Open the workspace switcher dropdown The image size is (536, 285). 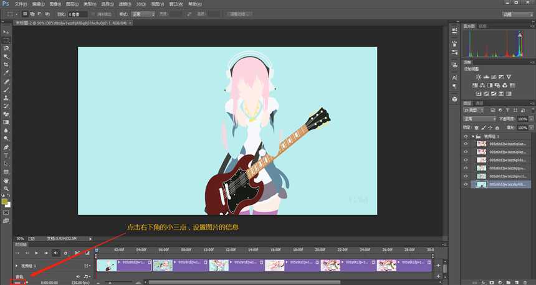(x=517, y=14)
